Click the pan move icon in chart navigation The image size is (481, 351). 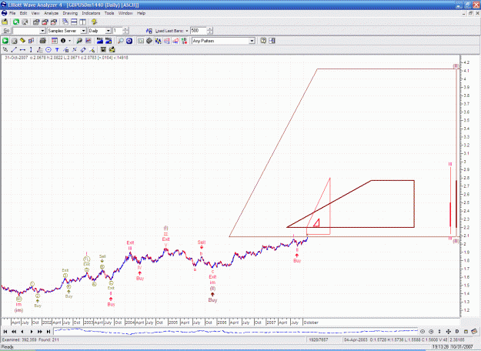(x=448, y=331)
